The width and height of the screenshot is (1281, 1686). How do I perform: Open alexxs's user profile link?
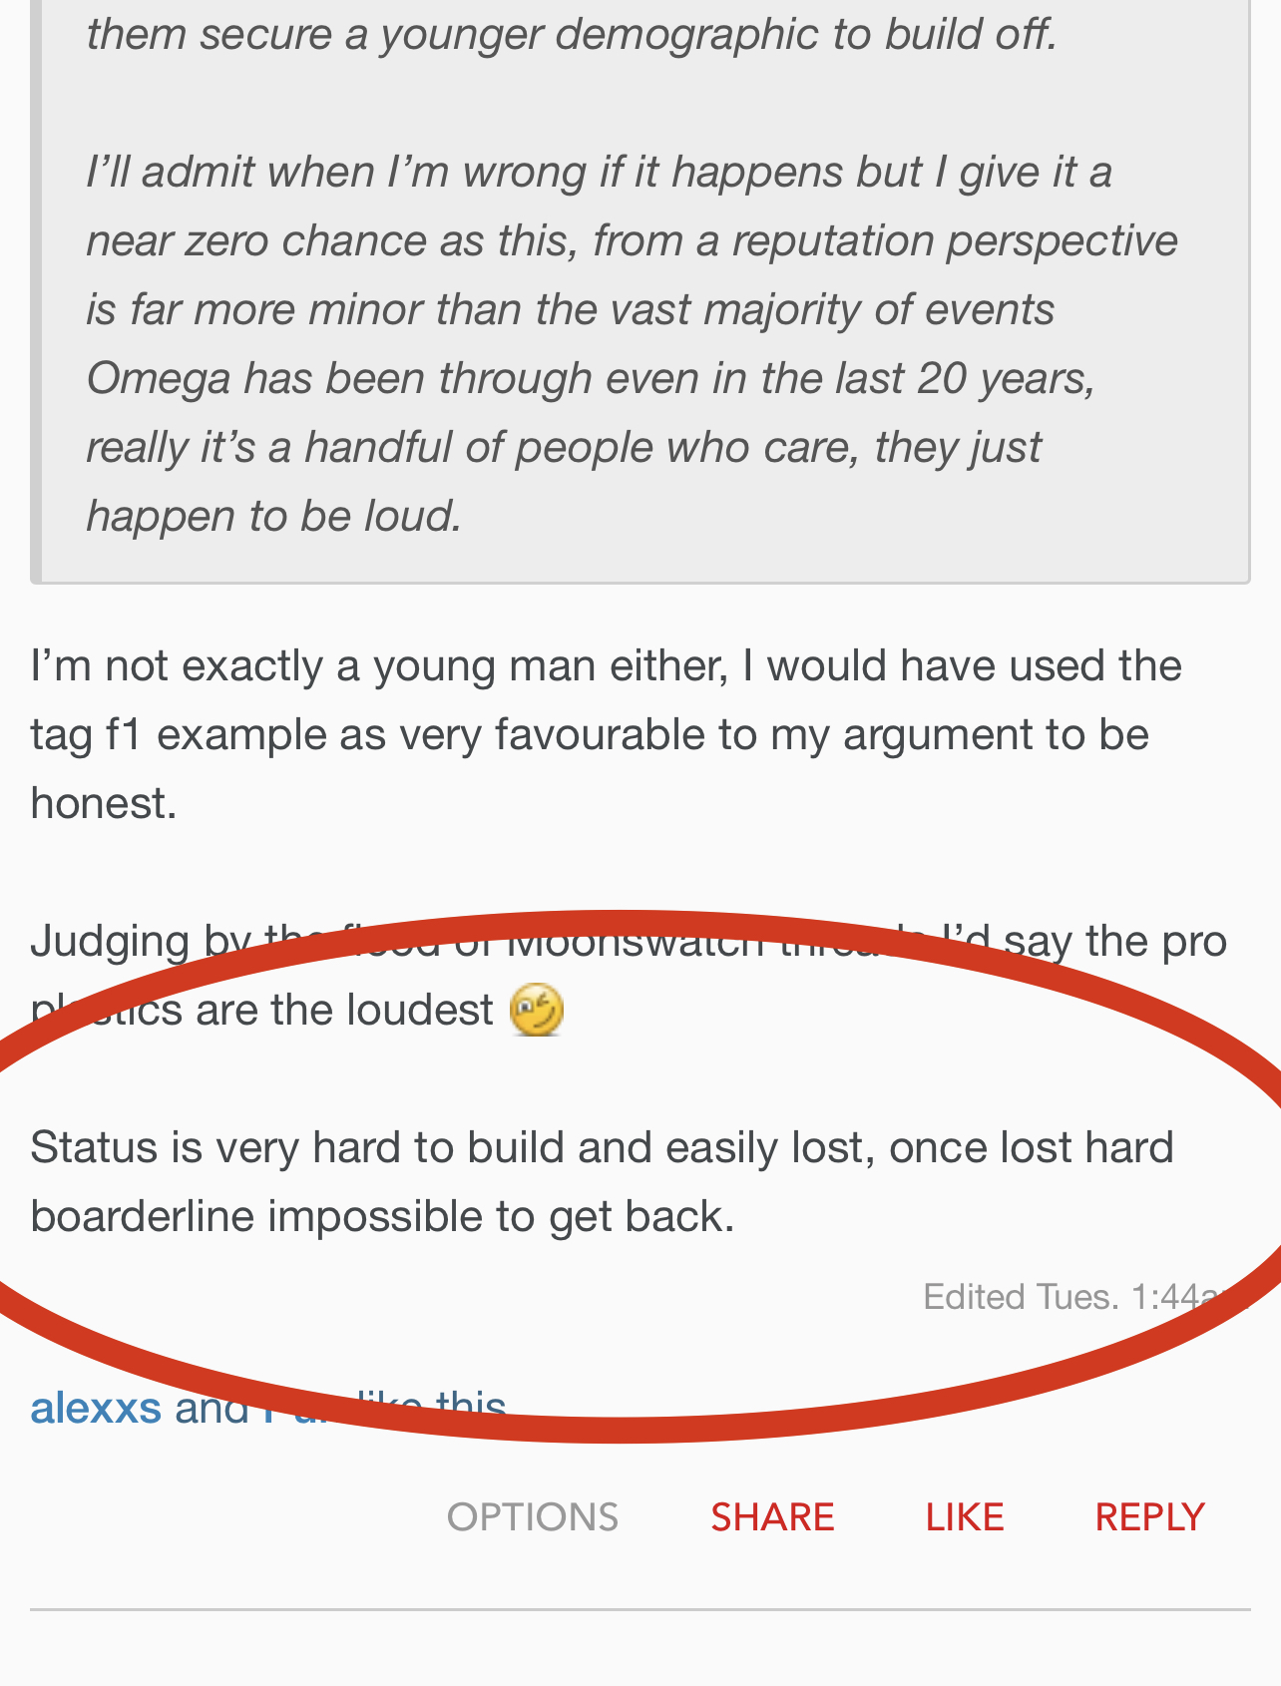[x=96, y=1408]
